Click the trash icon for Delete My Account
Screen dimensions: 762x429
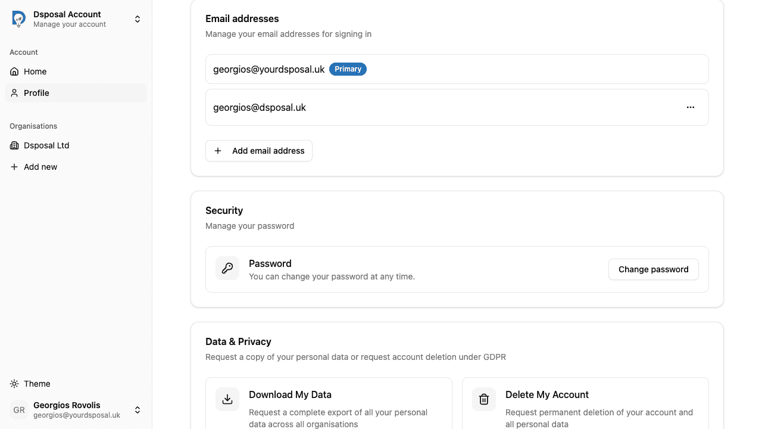(x=483, y=399)
